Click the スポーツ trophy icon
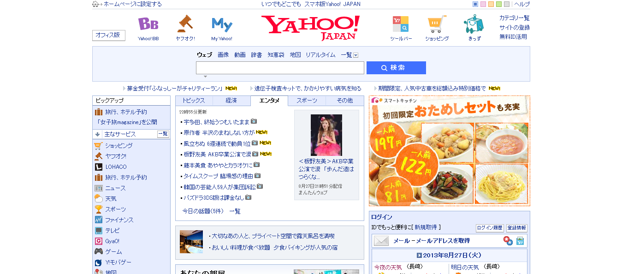The height and width of the screenshot is (274, 622). click(x=98, y=209)
